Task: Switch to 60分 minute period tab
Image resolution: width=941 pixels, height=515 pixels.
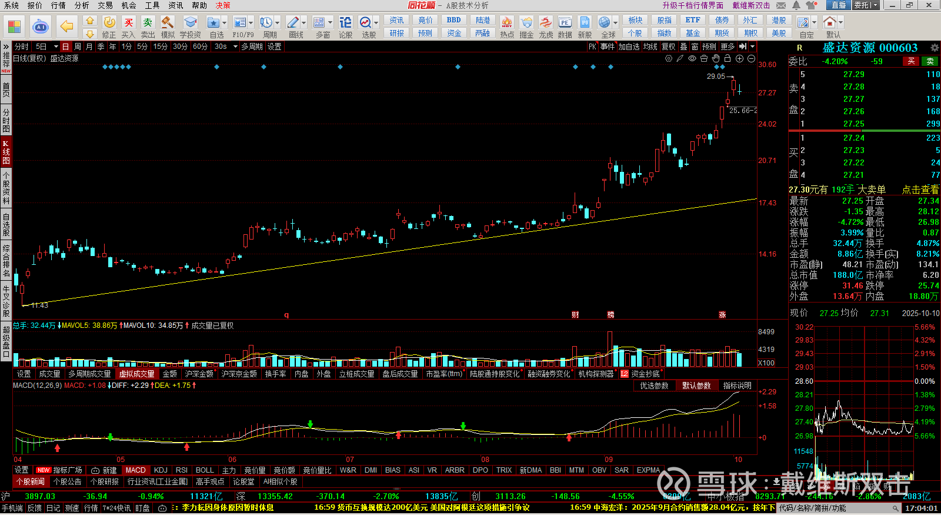Action: click(200, 46)
